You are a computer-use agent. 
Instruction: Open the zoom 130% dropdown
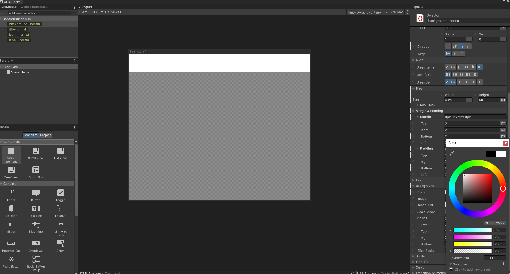click(96, 12)
